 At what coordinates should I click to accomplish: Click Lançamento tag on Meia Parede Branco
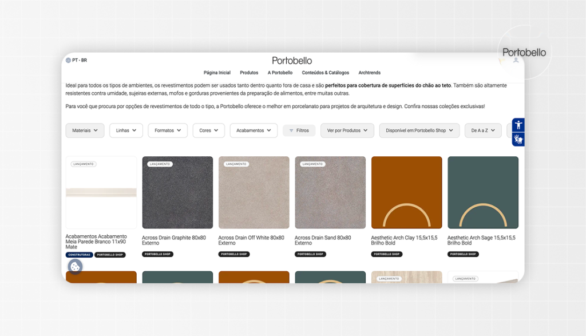click(84, 164)
